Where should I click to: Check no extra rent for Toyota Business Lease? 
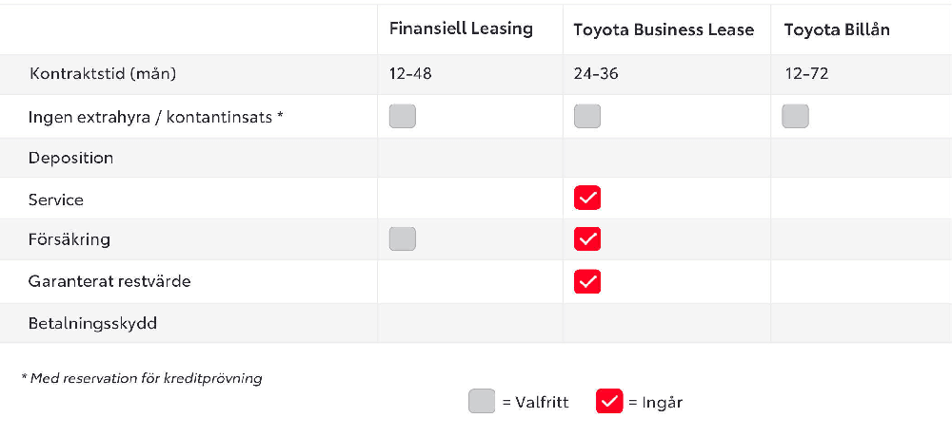[x=587, y=116]
